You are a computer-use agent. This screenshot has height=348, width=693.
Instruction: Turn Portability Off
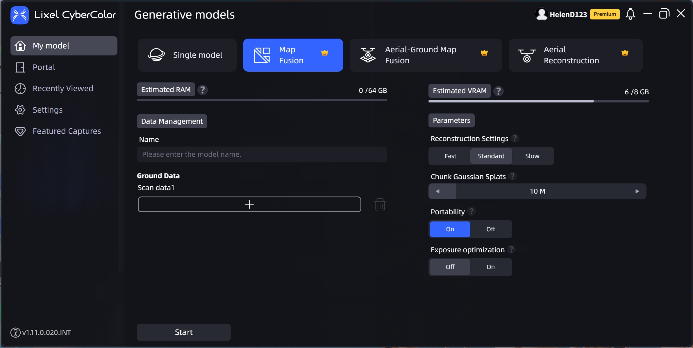tap(491, 229)
